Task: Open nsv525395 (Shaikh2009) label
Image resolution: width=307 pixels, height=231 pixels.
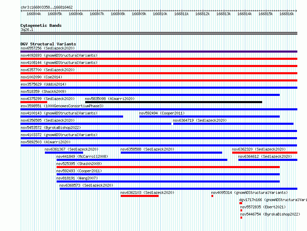Action: click(79, 164)
